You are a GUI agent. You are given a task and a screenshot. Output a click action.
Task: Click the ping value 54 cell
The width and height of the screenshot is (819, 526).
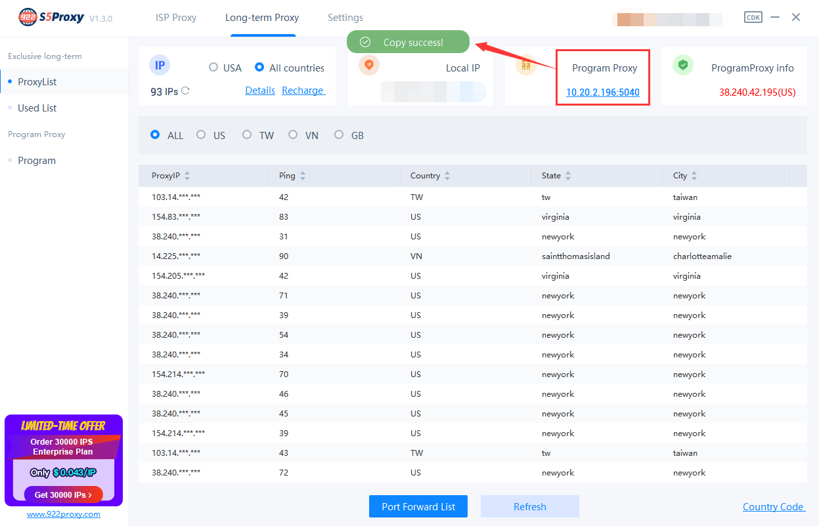(284, 334)
